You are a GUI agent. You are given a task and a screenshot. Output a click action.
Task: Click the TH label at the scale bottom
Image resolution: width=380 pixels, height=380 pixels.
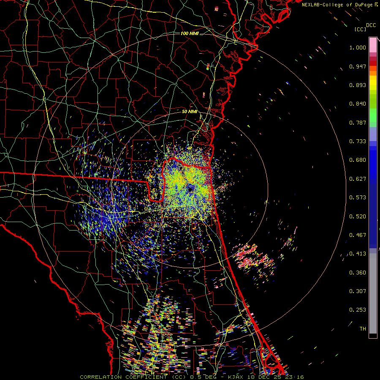363,329
